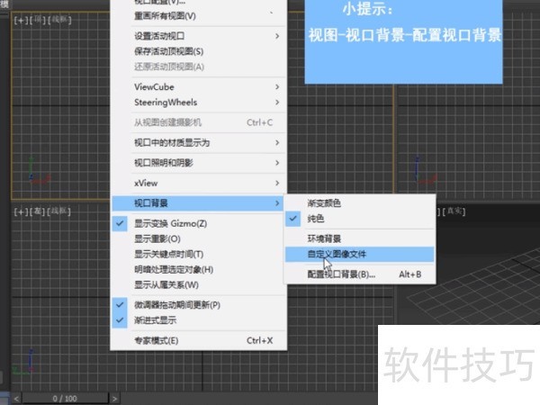
Task: Toggle 显示变换 Gizmo(Z) option
Action: point(170,223)
